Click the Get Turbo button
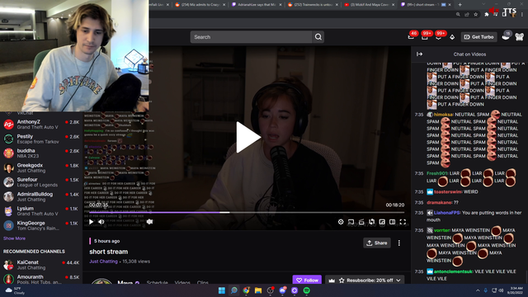The width and height of the screenshot is (528, 297). pos(478,37)
